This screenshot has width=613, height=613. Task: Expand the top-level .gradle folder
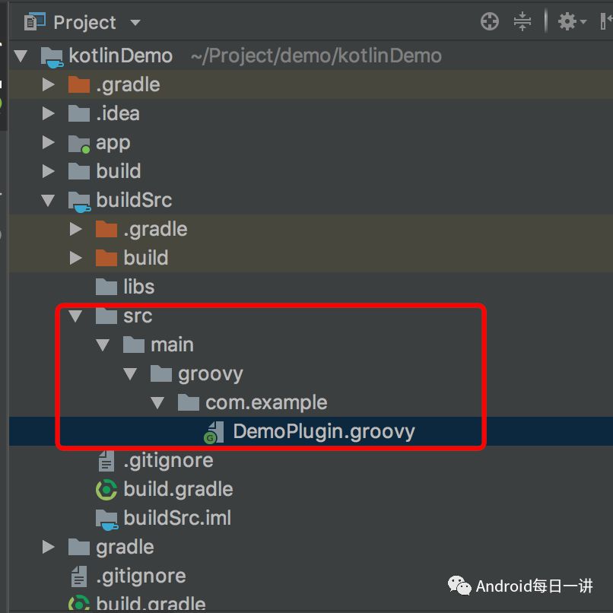coord(48,84)
